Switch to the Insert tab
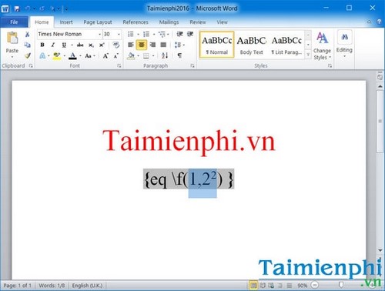 (66, 22)
